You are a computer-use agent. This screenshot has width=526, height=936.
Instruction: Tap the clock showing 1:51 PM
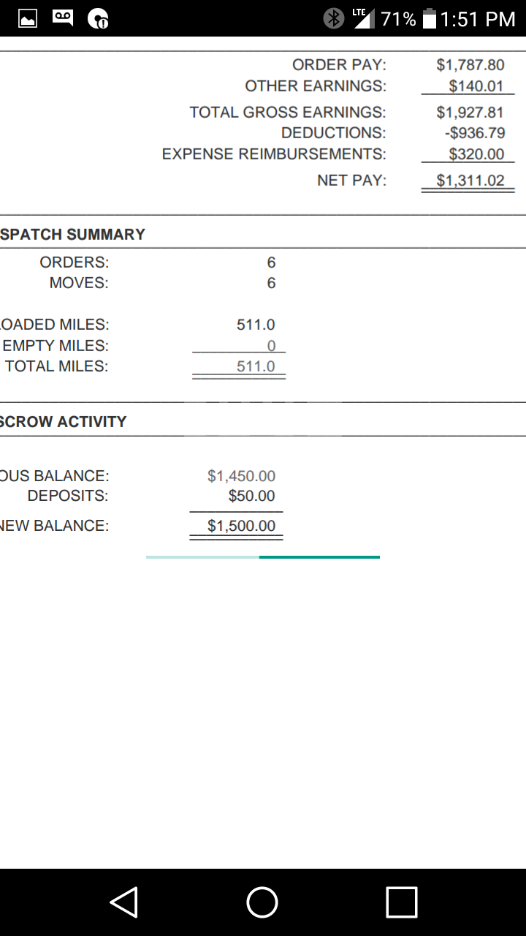pyautogui.click(x=478, y=19)
